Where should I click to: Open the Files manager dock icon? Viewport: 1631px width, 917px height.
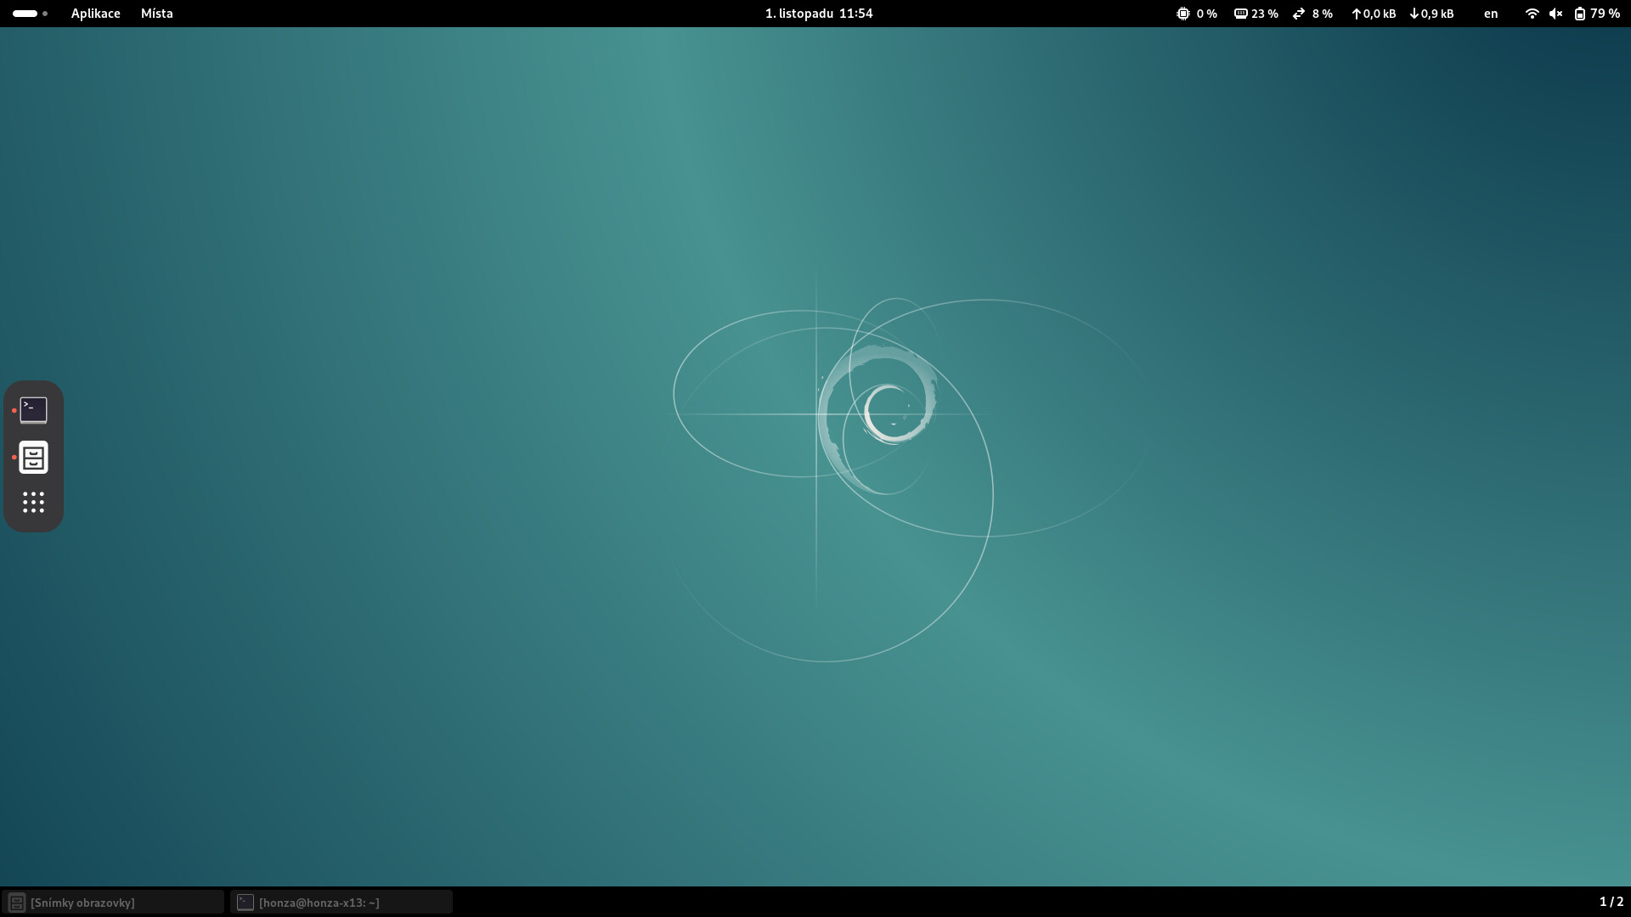(x=33, y=458)
